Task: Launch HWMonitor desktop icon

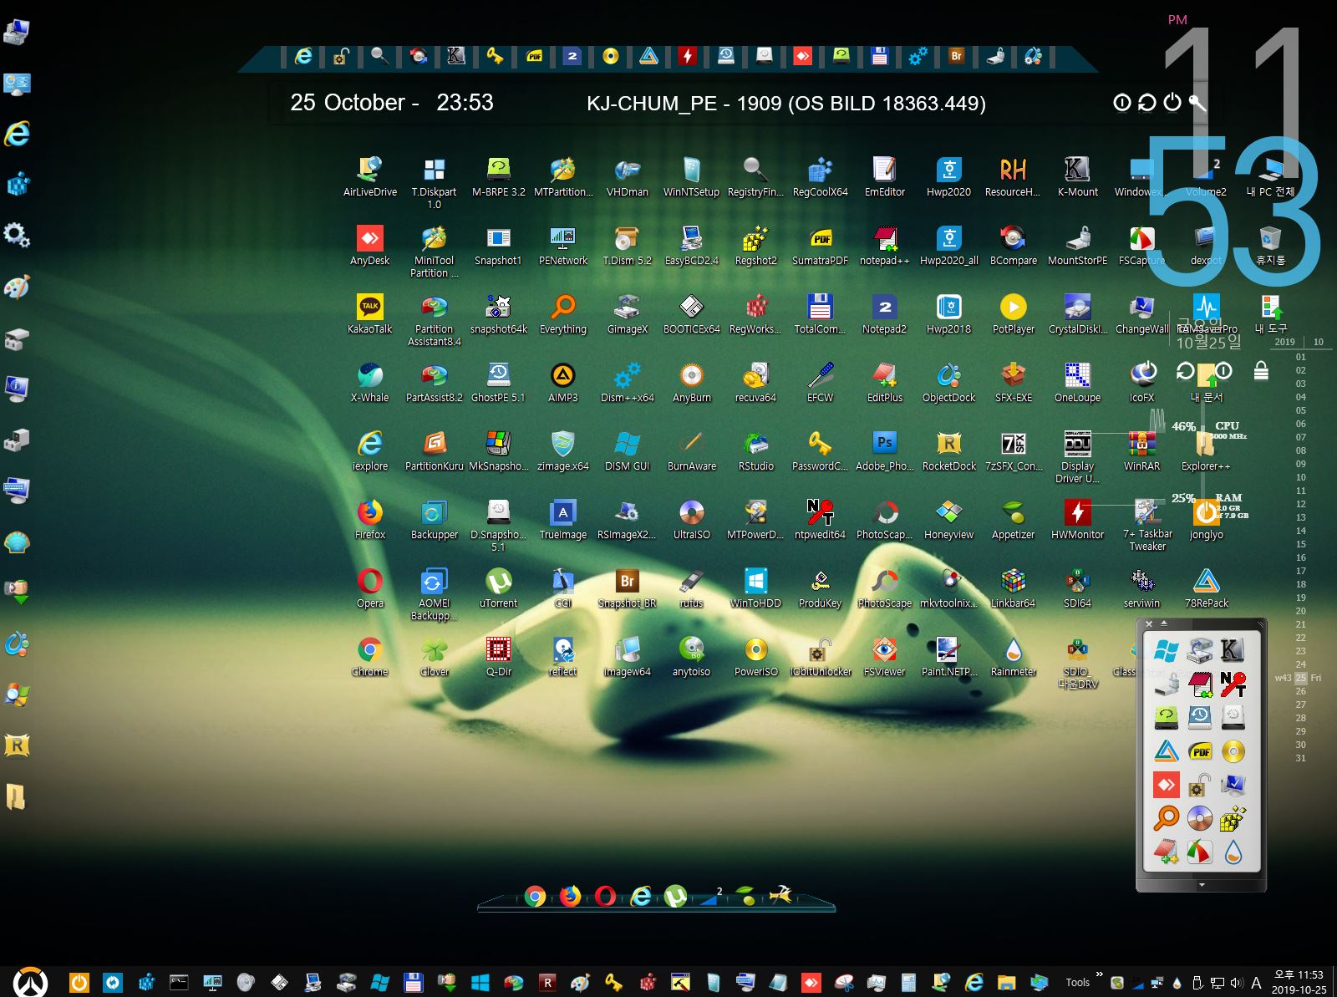Action: 1077,519
